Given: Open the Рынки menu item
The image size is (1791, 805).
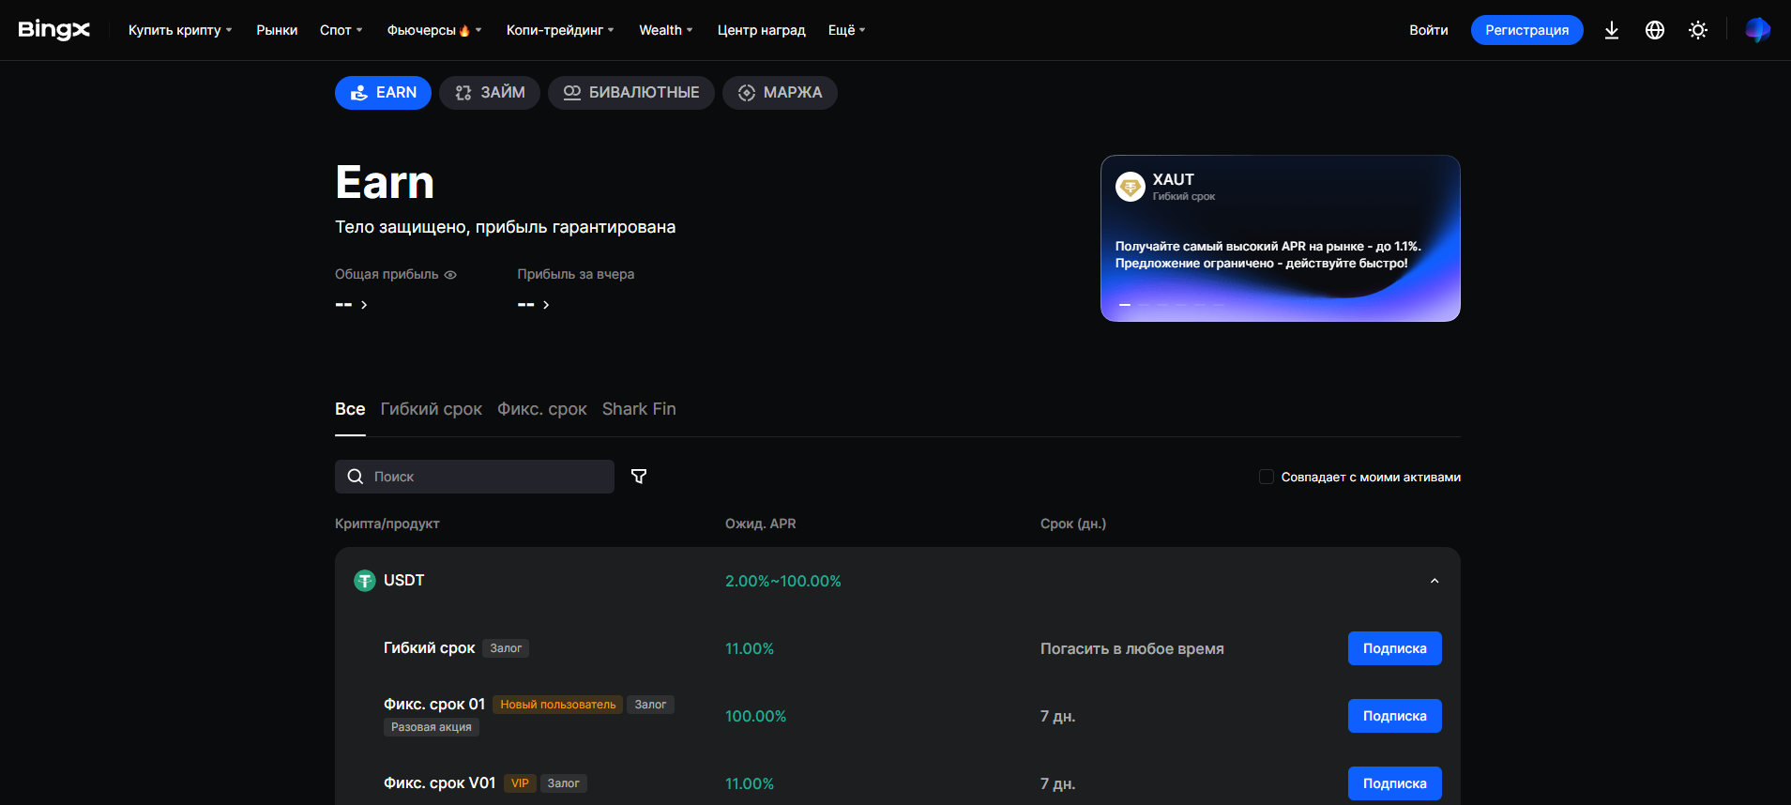Looking at the screenshot, I should click(277, 30).
